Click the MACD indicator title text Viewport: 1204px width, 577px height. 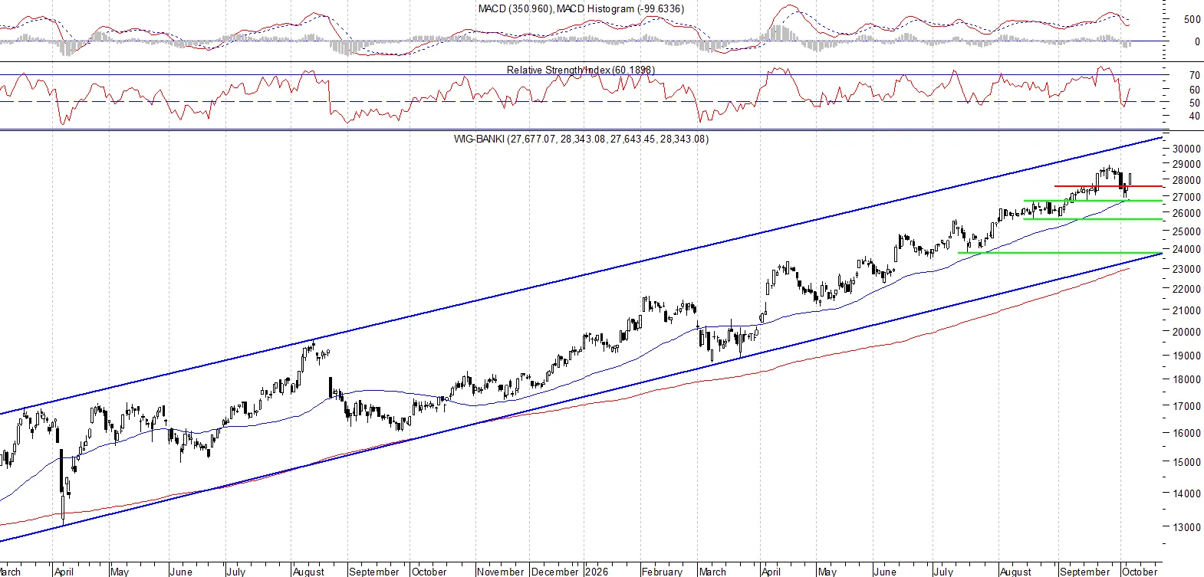click(x=581, y=8)
